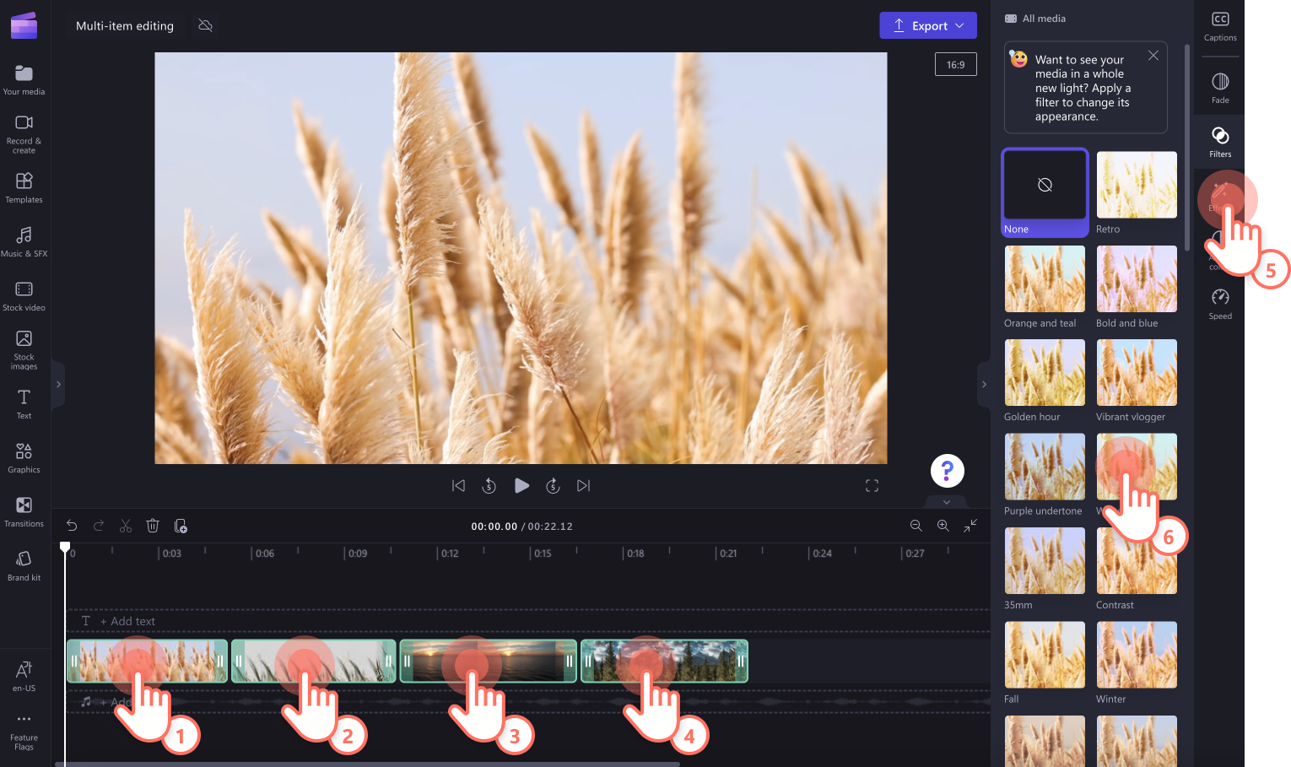Undo the last action
Image resolution: width=1291 pixels, height=767 pixels.
[72, 526]
